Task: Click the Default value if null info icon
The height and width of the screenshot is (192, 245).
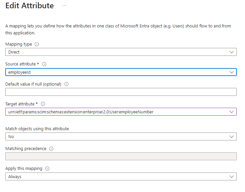Action: (66, 84)
